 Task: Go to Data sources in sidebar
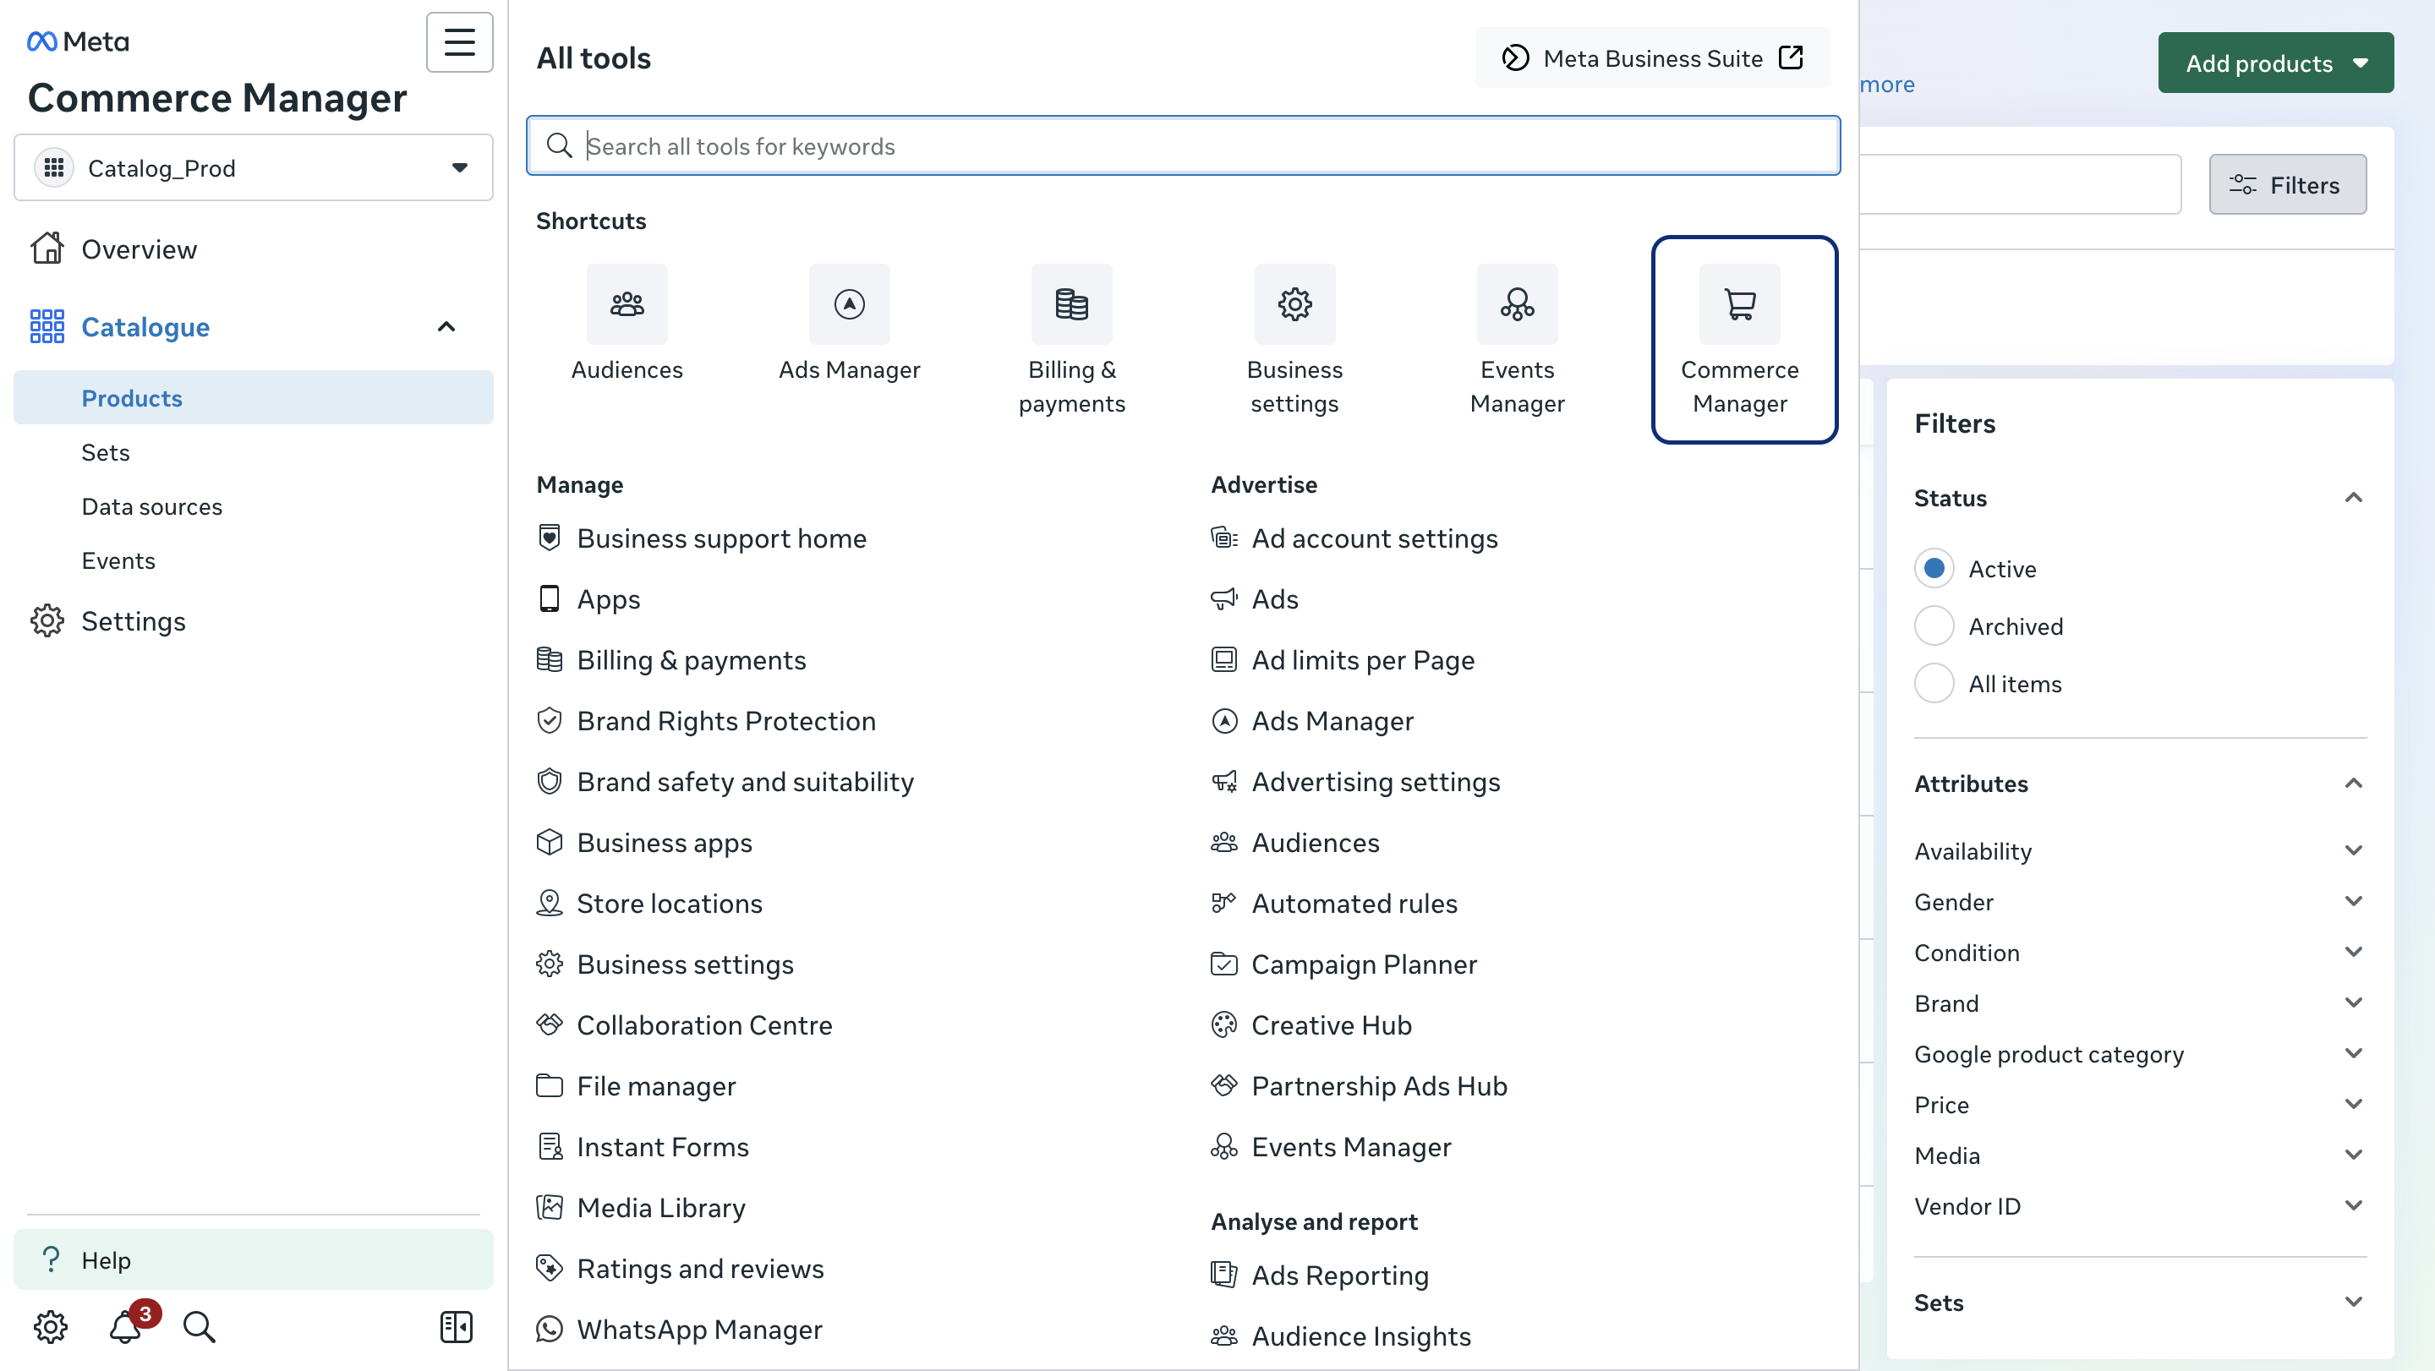pyautogui.click(x=152, y=506)
